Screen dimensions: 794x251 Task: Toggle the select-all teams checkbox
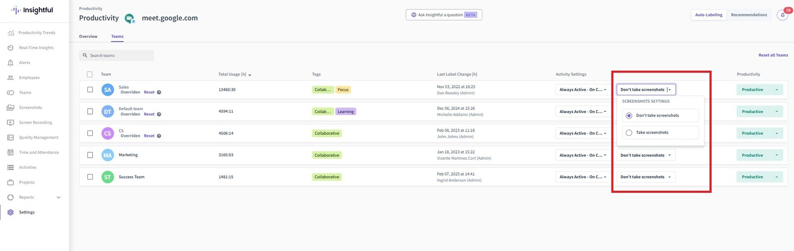click(x=90, y=74)
